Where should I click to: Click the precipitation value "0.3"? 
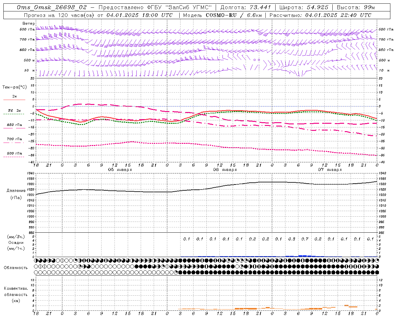(292, 239)
